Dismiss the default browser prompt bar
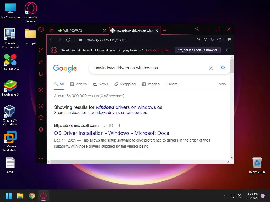Image resolution: width=270 pixels, height=202 pixels. [x=227, y=50]
